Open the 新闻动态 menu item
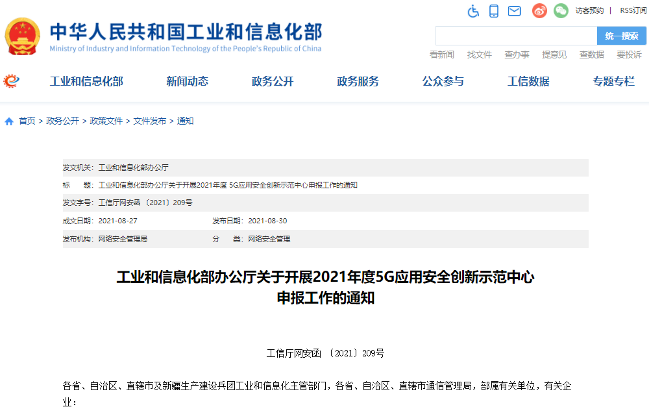The width and height of the screenshot is (649, 409). (188, 81)
